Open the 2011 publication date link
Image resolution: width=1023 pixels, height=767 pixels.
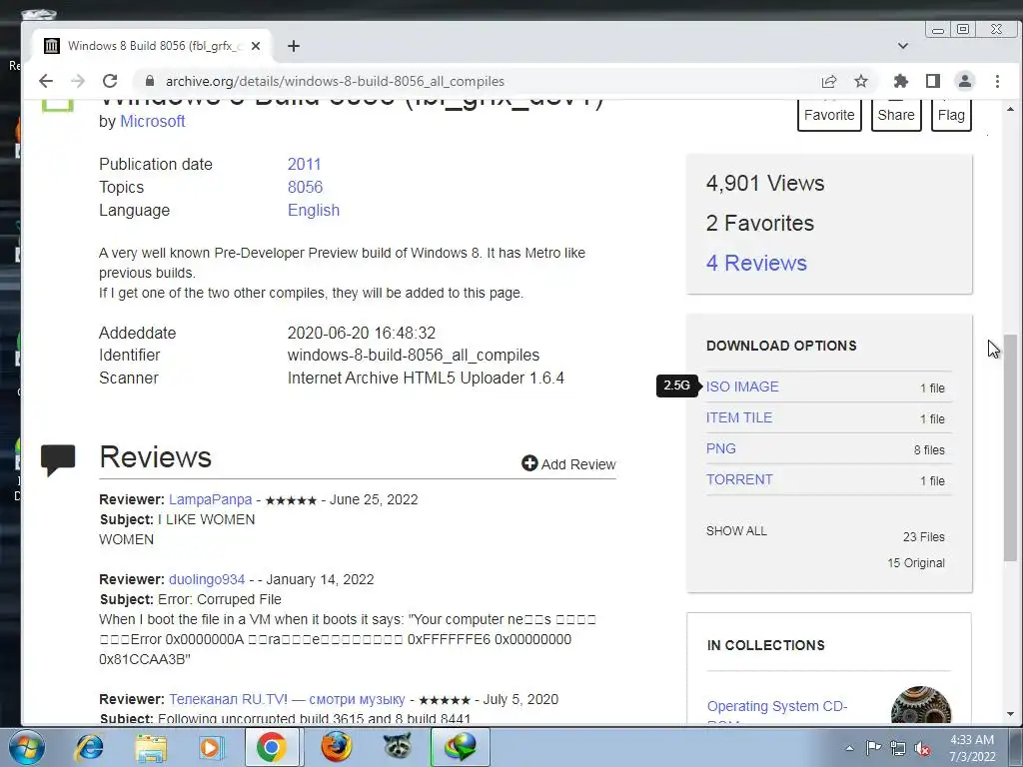tap(304, 165)
